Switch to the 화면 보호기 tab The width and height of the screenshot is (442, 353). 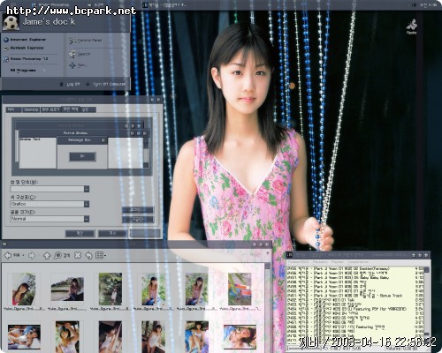(50, 109)
